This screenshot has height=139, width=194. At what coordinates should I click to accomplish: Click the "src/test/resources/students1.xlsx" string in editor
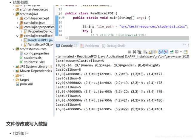(x=153, y=26)
